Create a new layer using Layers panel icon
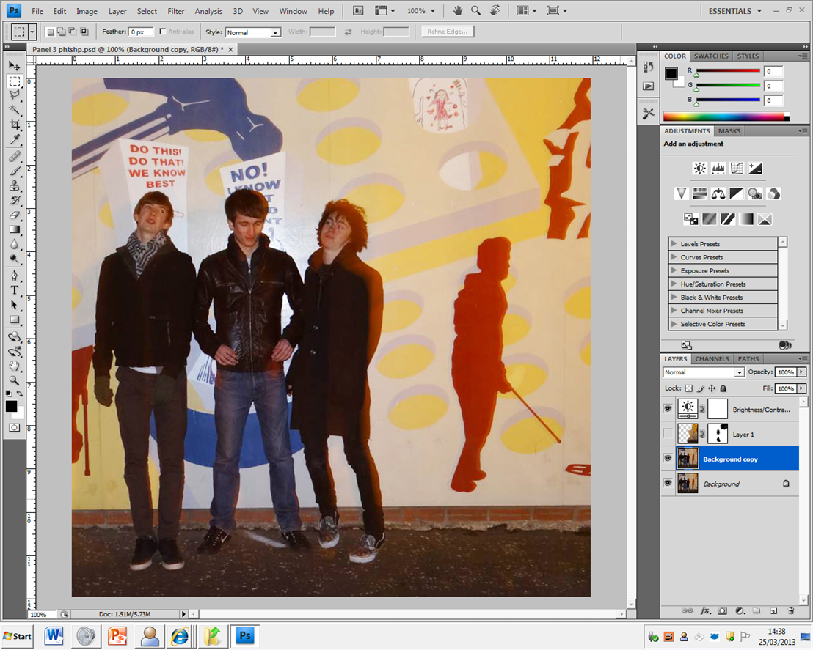Image resolution: width=813 pixels, height=650 pixels. [x=773, y=610]
